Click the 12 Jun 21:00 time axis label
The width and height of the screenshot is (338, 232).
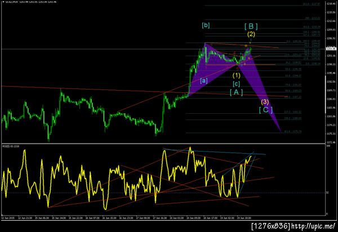click(25, 218)
